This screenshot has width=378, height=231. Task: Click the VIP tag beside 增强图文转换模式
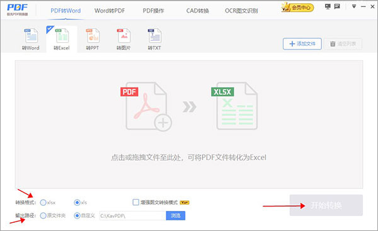click(185, 202)
